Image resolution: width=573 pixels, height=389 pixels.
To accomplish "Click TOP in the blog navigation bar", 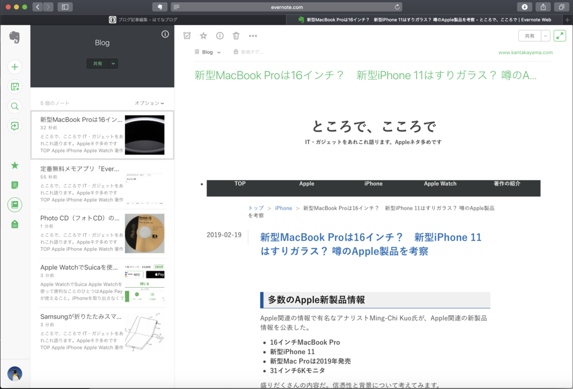I will (240, 183).
